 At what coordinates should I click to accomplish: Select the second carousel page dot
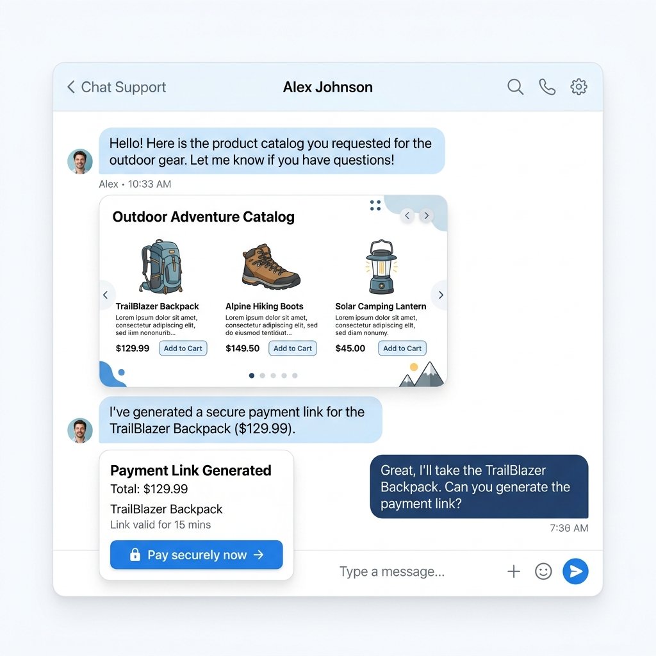pyautogui.click(x=262, y=375)
